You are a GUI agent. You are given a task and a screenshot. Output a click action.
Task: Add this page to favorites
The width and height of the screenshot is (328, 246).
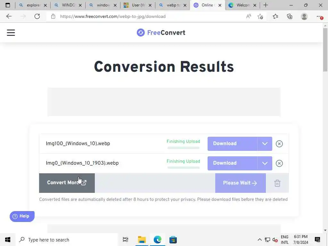click(260, 16)
